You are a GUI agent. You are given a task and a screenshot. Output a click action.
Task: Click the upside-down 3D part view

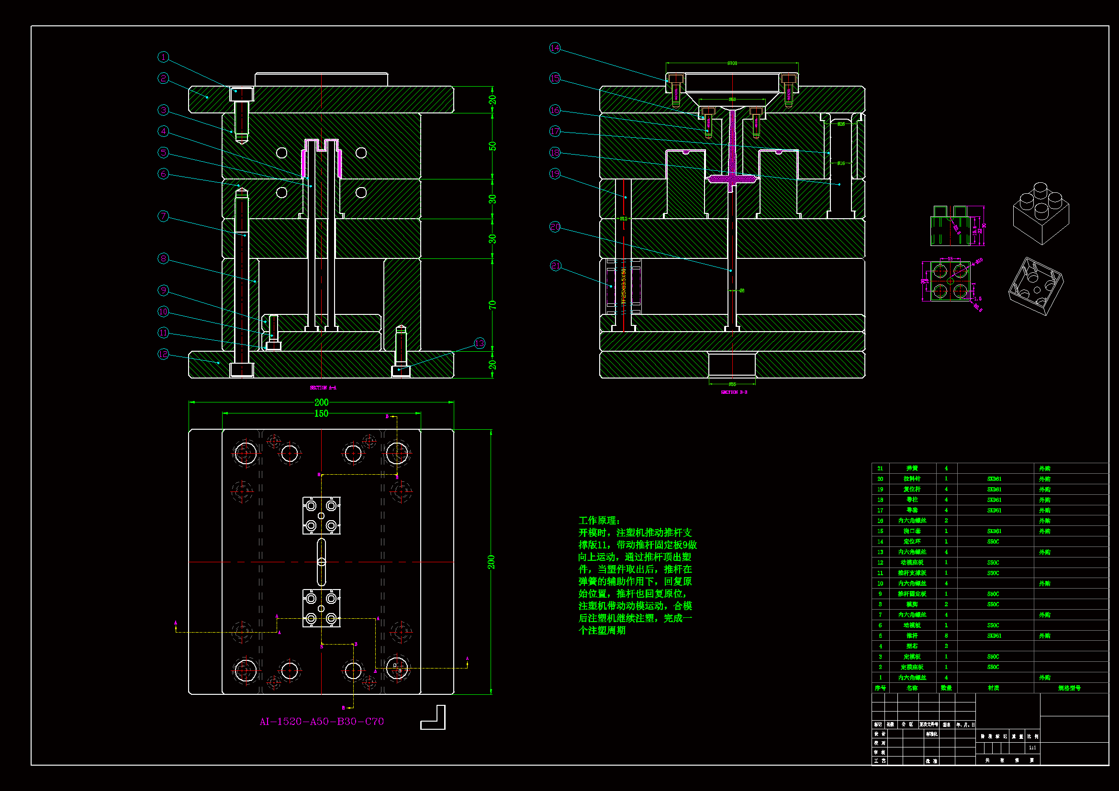[x=1036, y=286]
